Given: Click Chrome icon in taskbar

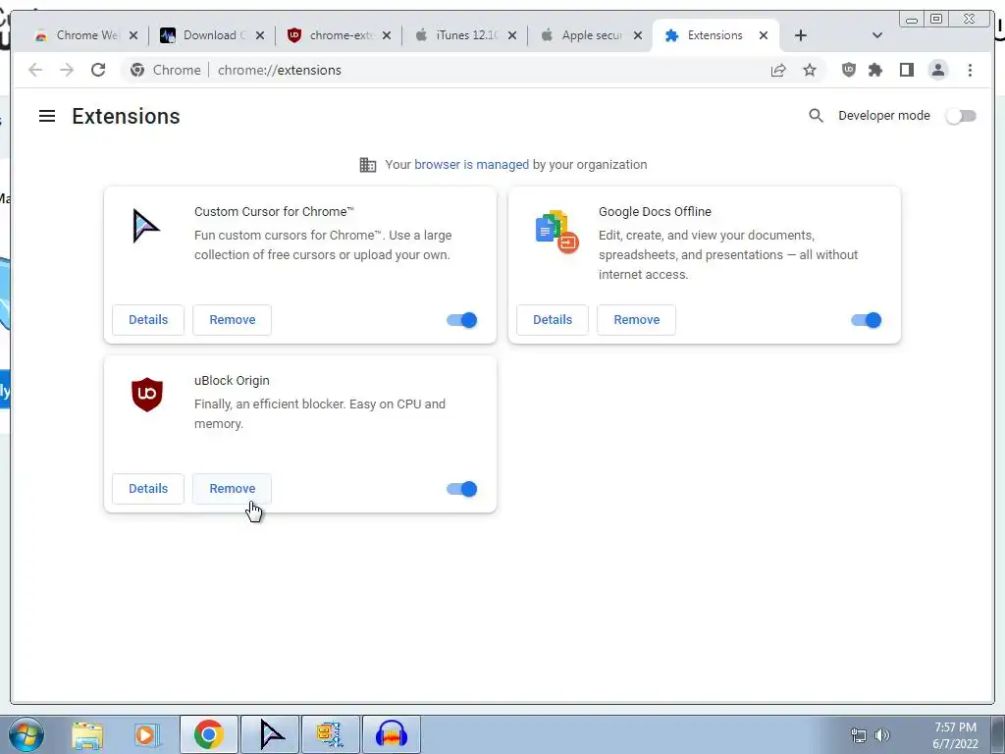Looking at the screenshot, I should pyautogui.click(x=209, y=734).
